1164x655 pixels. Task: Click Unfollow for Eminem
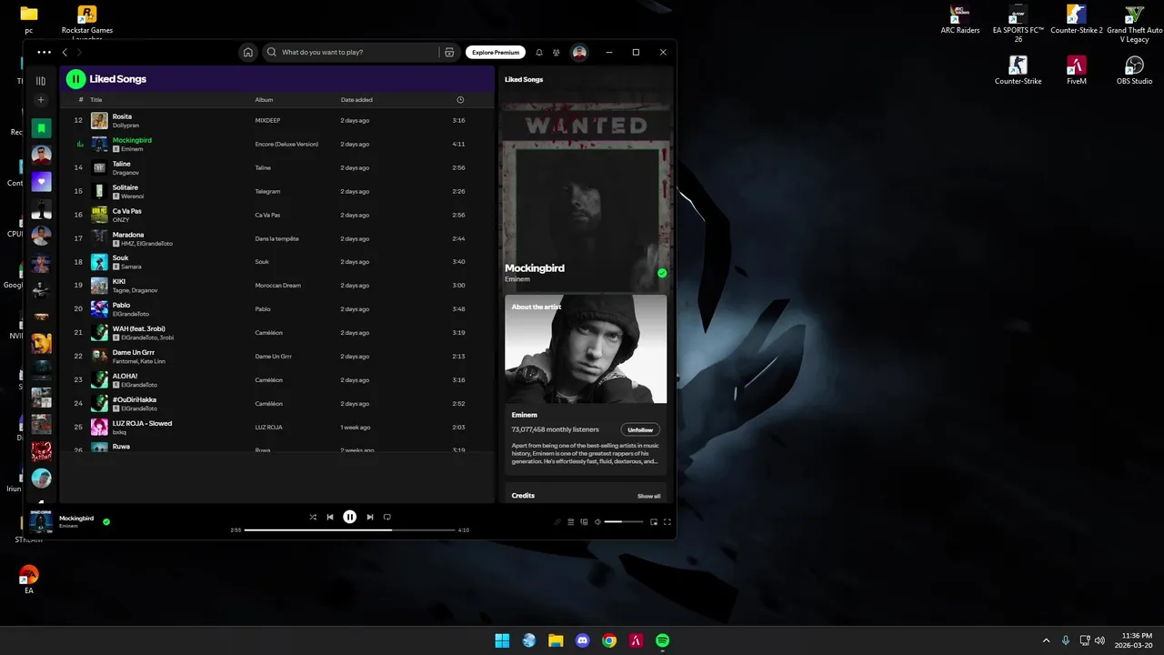(x=640, y=429)
